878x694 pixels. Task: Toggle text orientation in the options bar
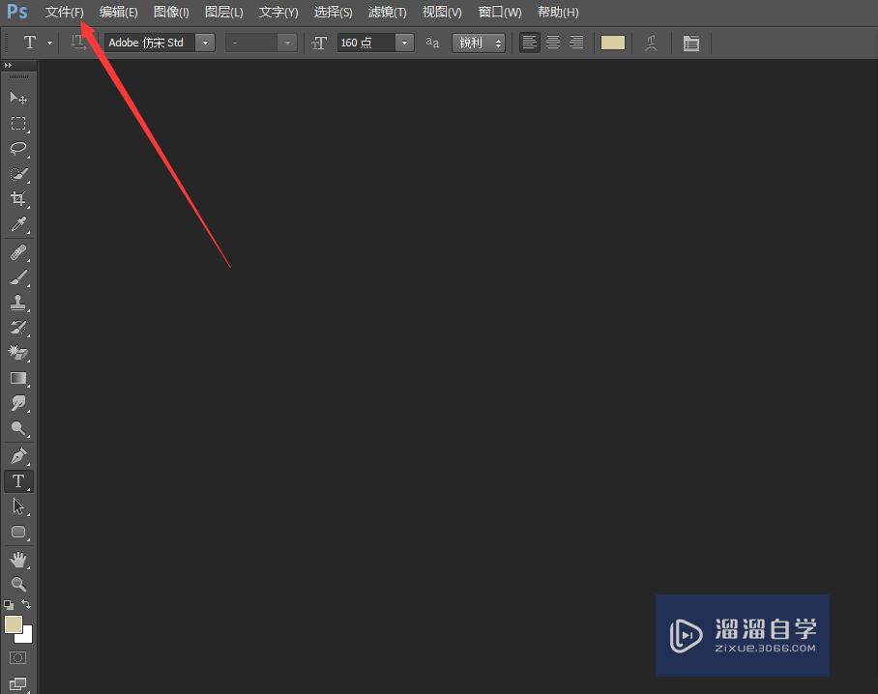click(79, 43)
